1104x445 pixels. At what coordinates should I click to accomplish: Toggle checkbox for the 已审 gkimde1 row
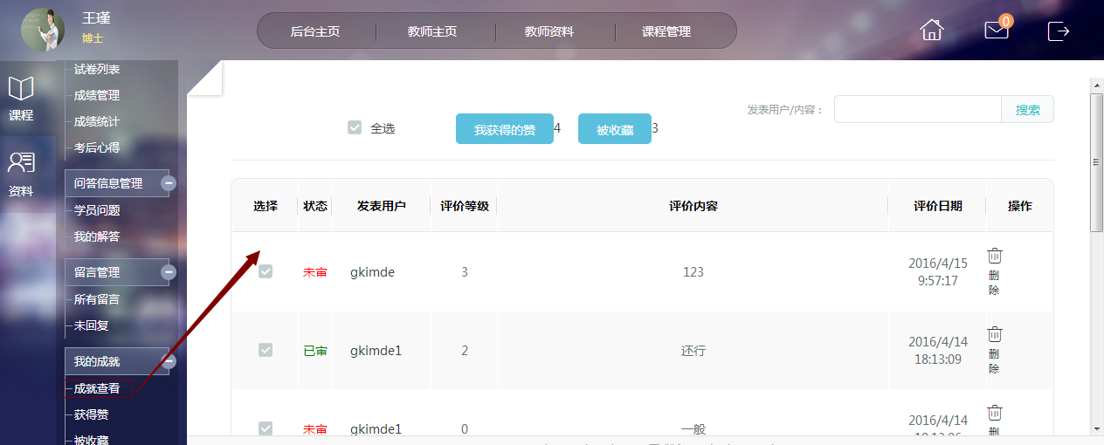click(266, 350)
